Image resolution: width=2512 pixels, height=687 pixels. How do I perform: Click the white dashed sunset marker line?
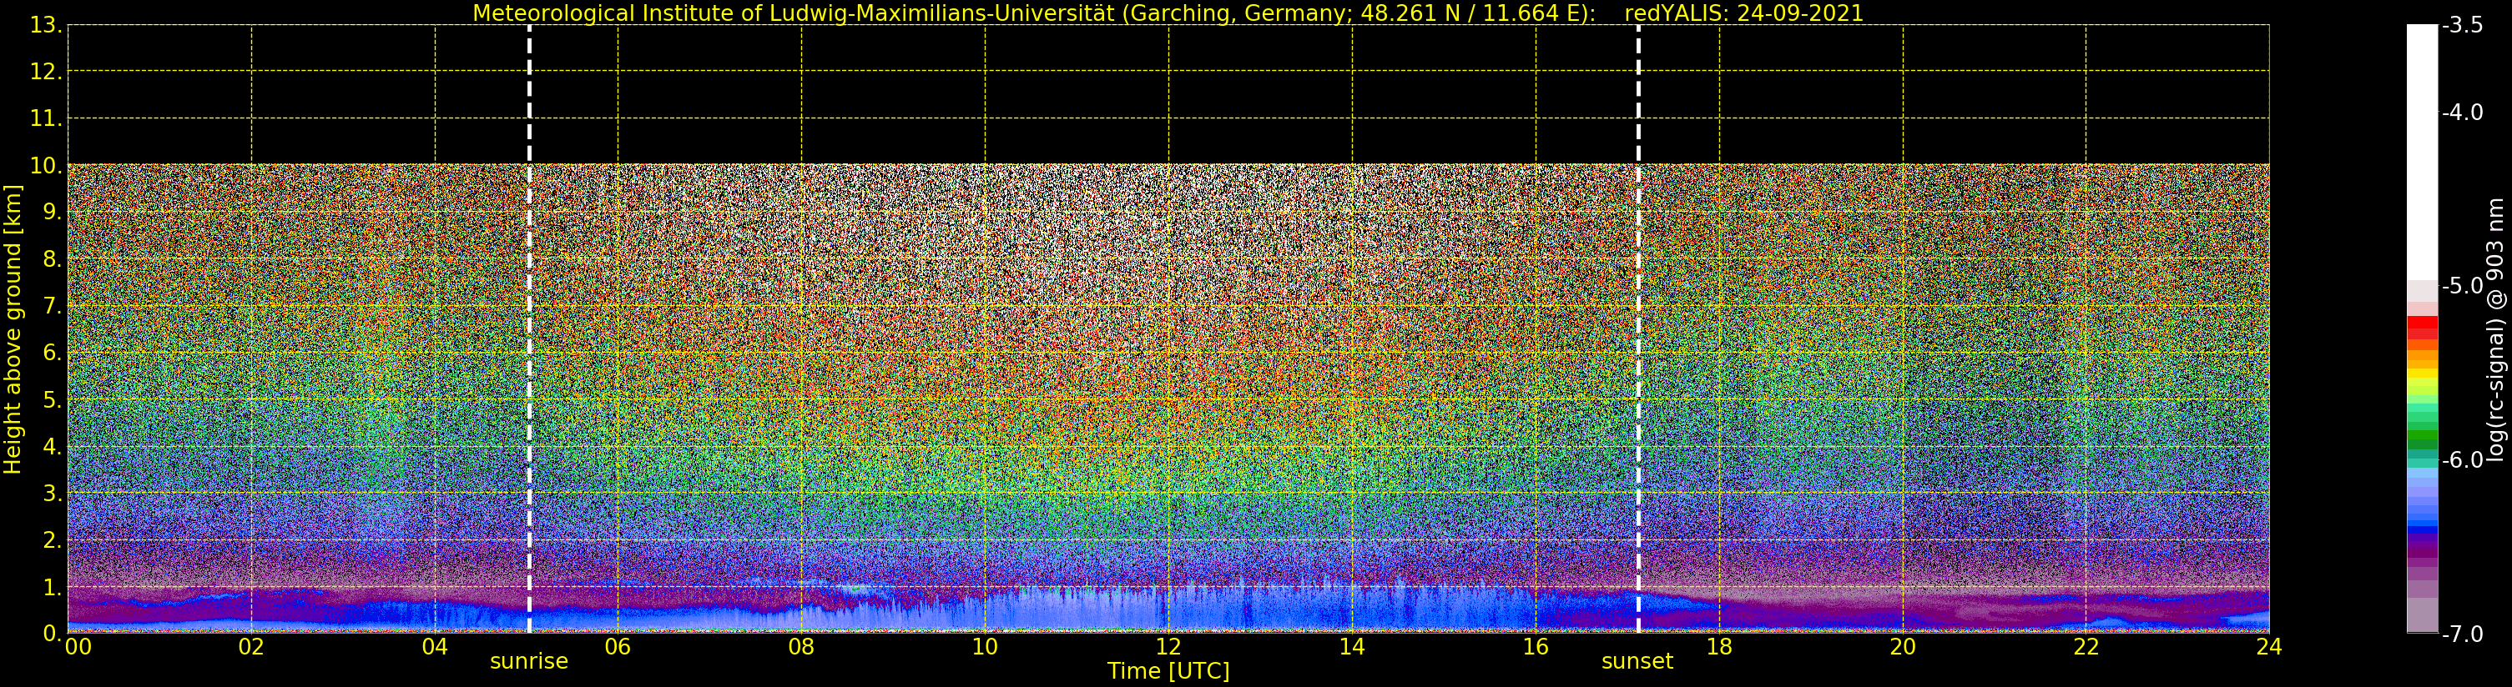[1638, 328]
